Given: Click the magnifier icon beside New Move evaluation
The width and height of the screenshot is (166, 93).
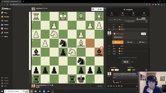Looking at the screenshot, I should tap(146, 70).
